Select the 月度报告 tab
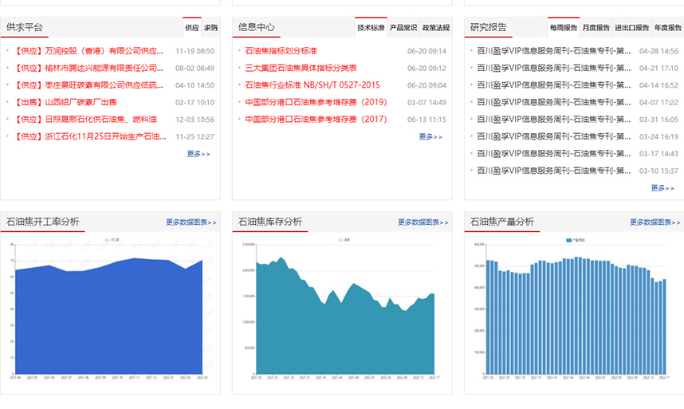The width and height of the screenshot is (684, 409). 596,28
